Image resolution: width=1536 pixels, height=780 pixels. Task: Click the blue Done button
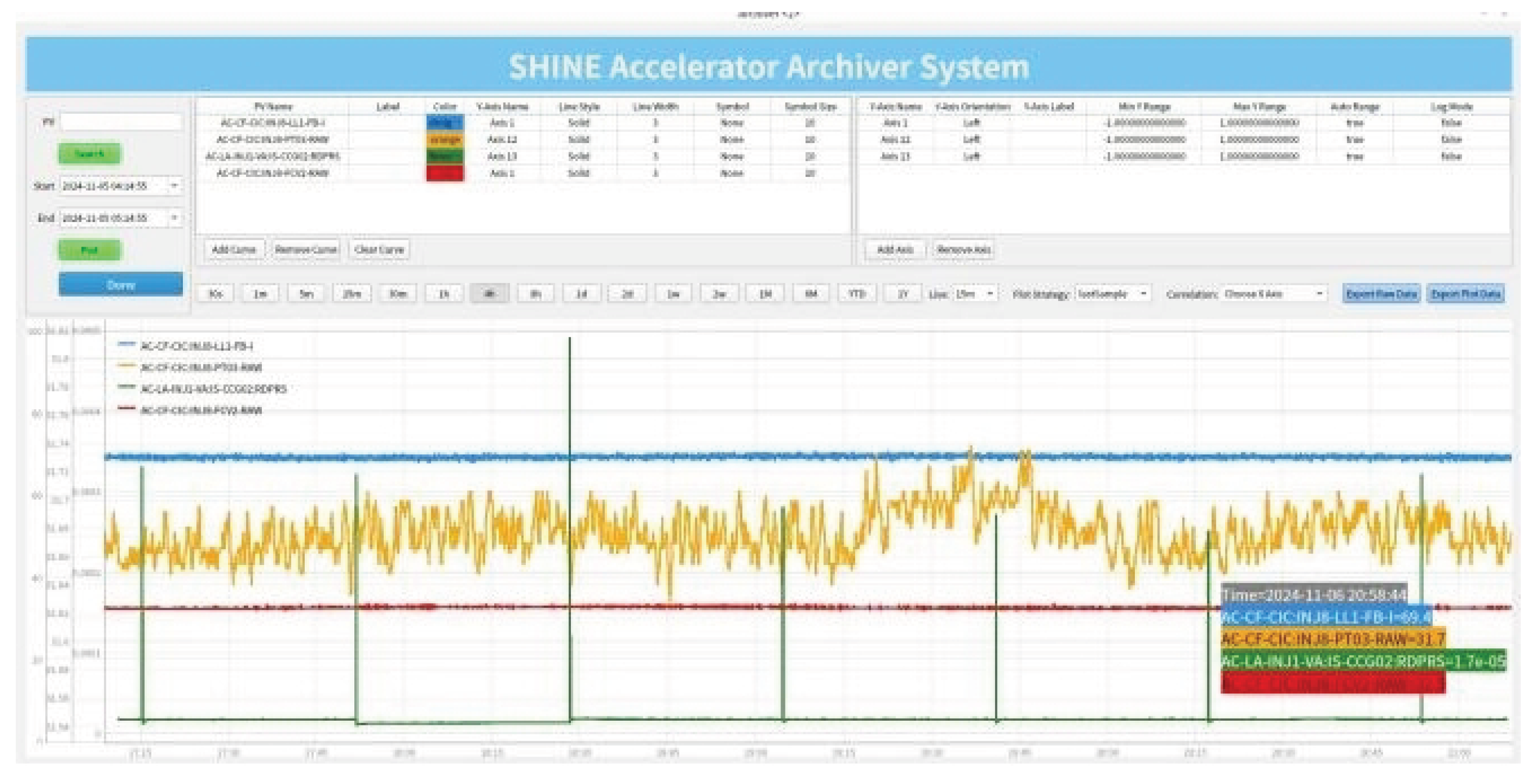click(x=120, y=285)
